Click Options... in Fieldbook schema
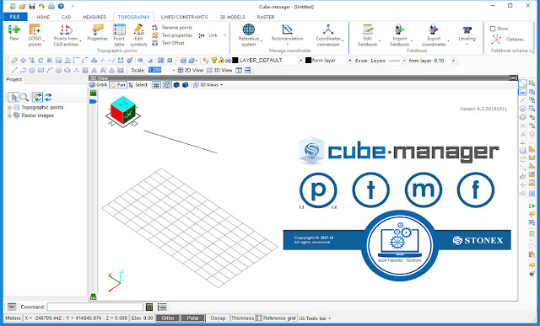 pos(508,40)
